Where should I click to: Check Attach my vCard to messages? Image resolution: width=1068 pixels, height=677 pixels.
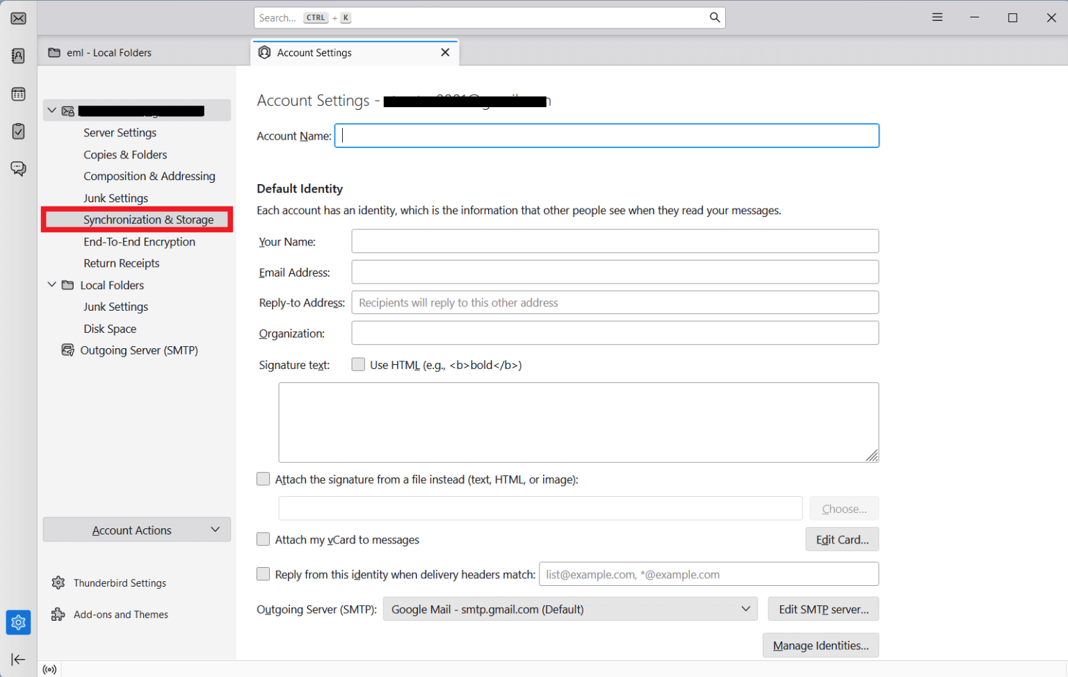click(x=263, y=539)
